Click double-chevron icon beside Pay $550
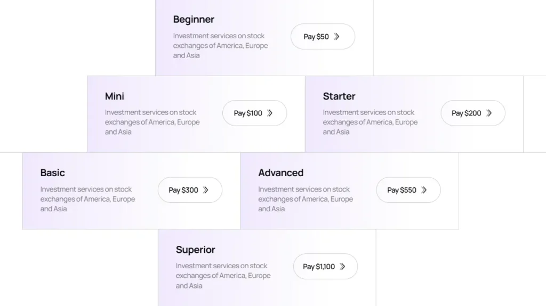This screenshot has height=306, width=546. (x=424, y=190)
